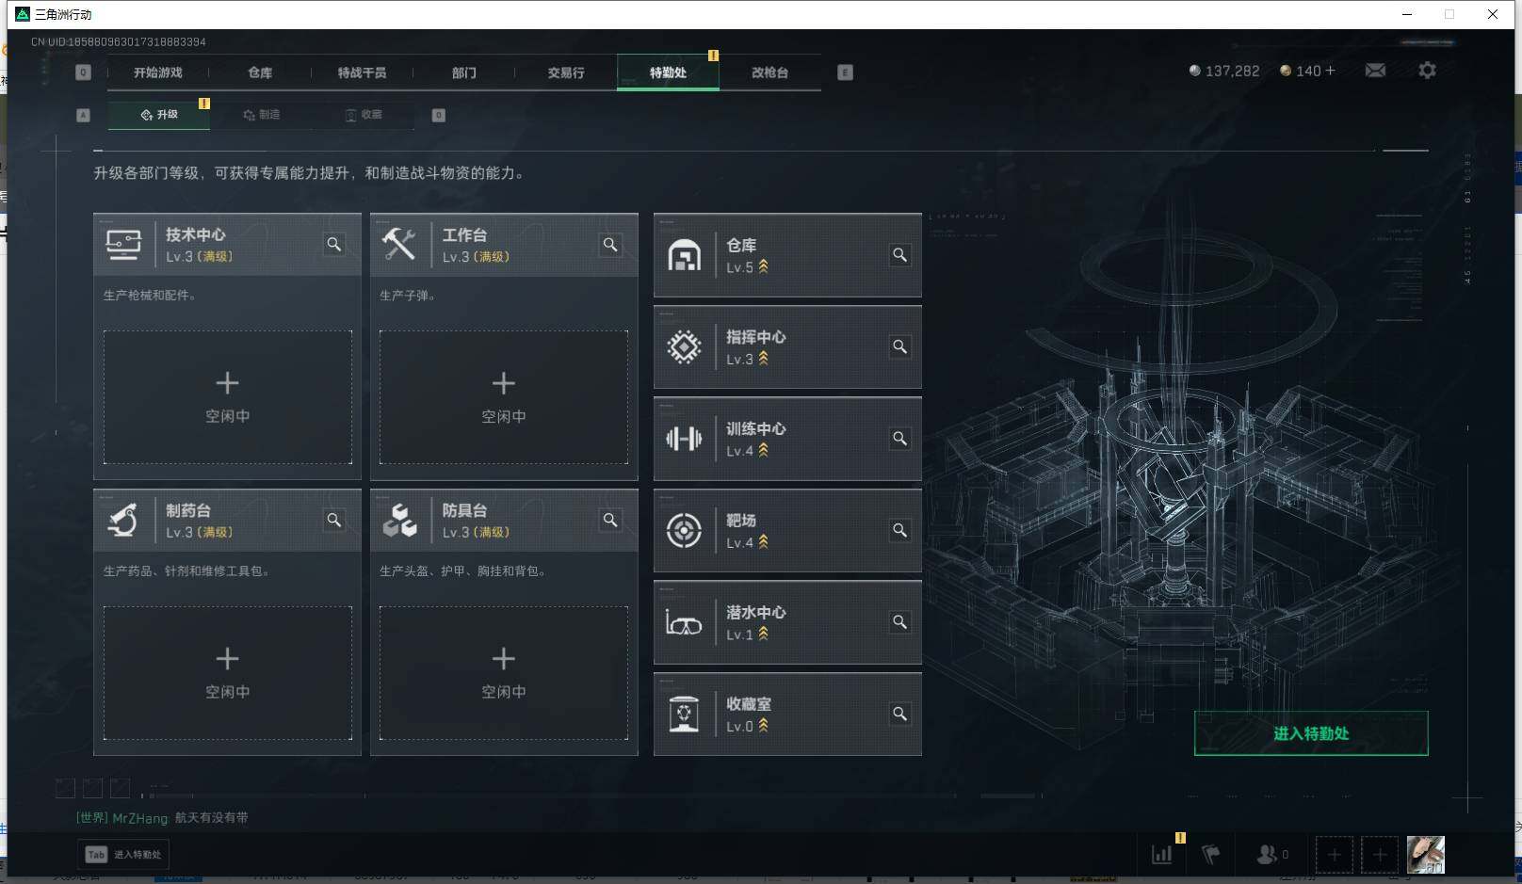Viewport: 1522px width, 884px height.
Task: Open the 指挥中心 magnifier icon
Action: [899, 346]
